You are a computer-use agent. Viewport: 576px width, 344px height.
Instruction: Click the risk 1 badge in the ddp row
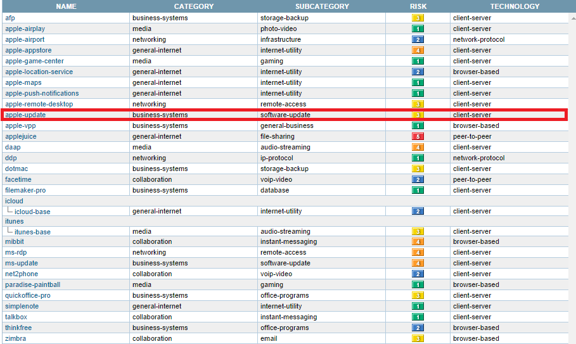418,158
